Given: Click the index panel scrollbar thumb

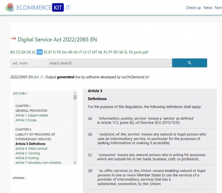Looking at the screenshot, I should (x=75, y=97).
